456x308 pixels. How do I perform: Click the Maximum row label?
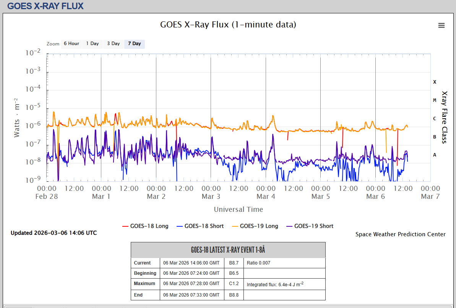click(x=144, y=284)
